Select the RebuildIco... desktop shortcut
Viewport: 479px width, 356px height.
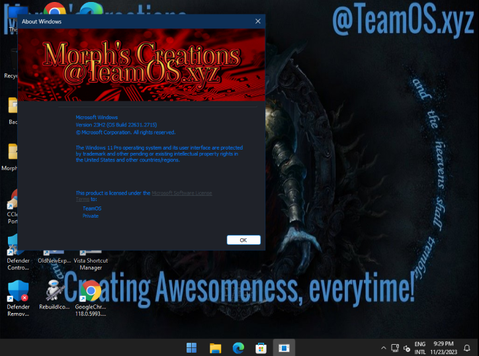pyautogui.click(x=54, y=295)
